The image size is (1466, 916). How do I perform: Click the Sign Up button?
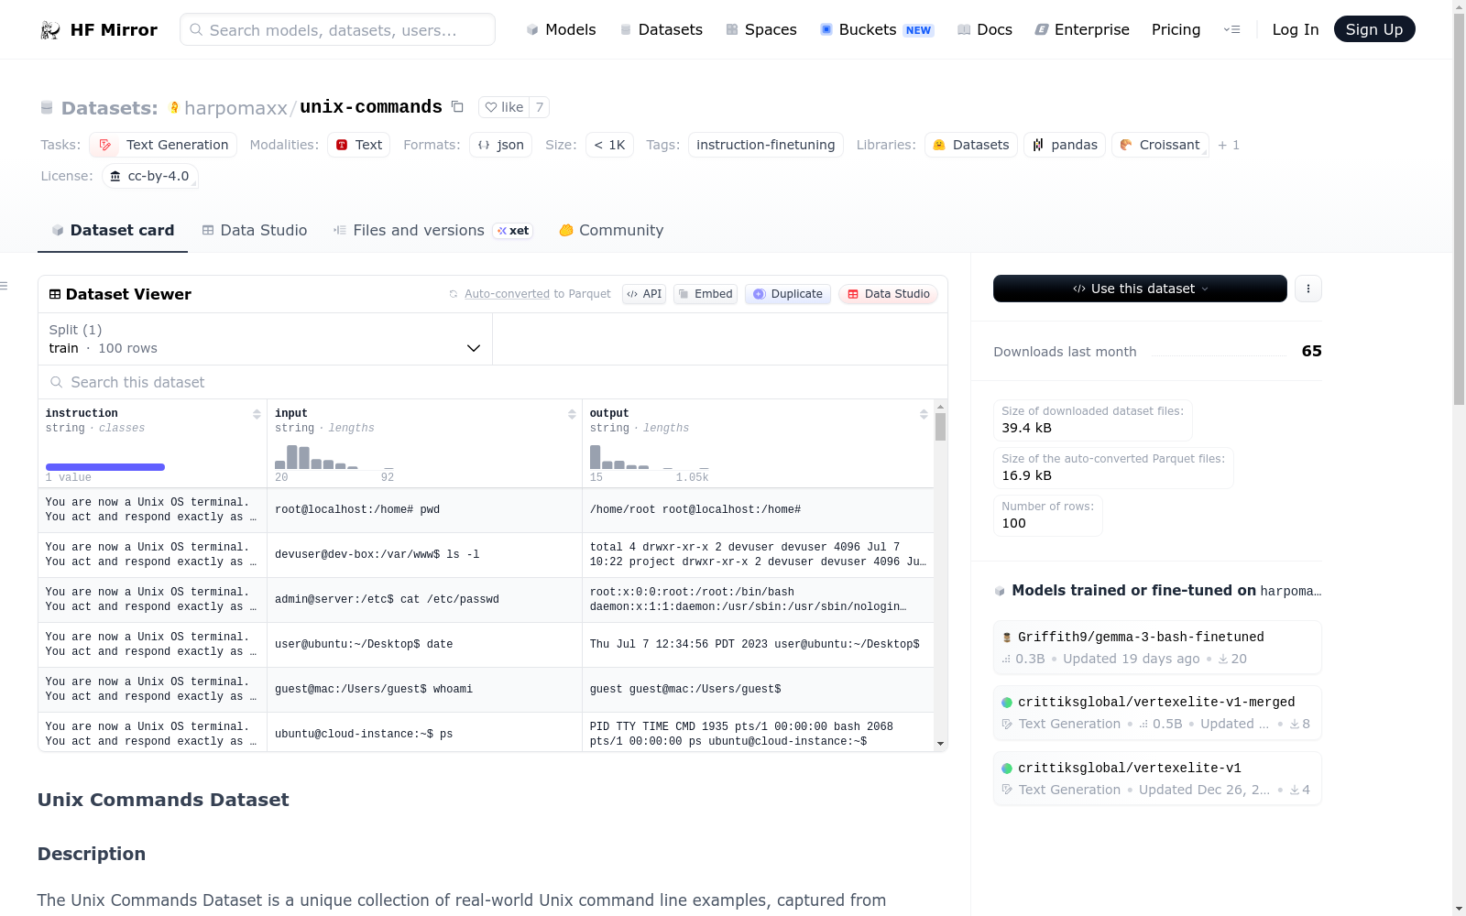click(x=1374, y=29)
